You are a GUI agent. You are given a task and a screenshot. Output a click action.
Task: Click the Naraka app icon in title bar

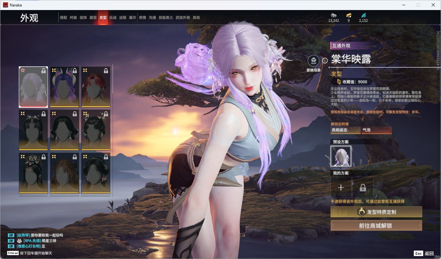[5, 5]
